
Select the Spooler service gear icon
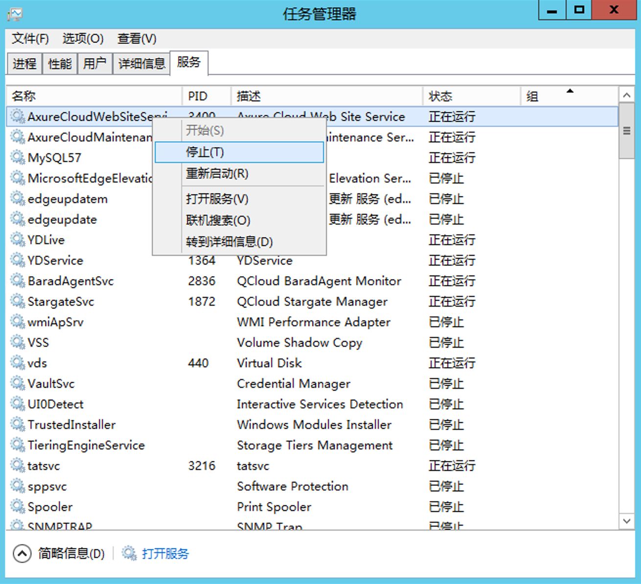tap(18, 507)
